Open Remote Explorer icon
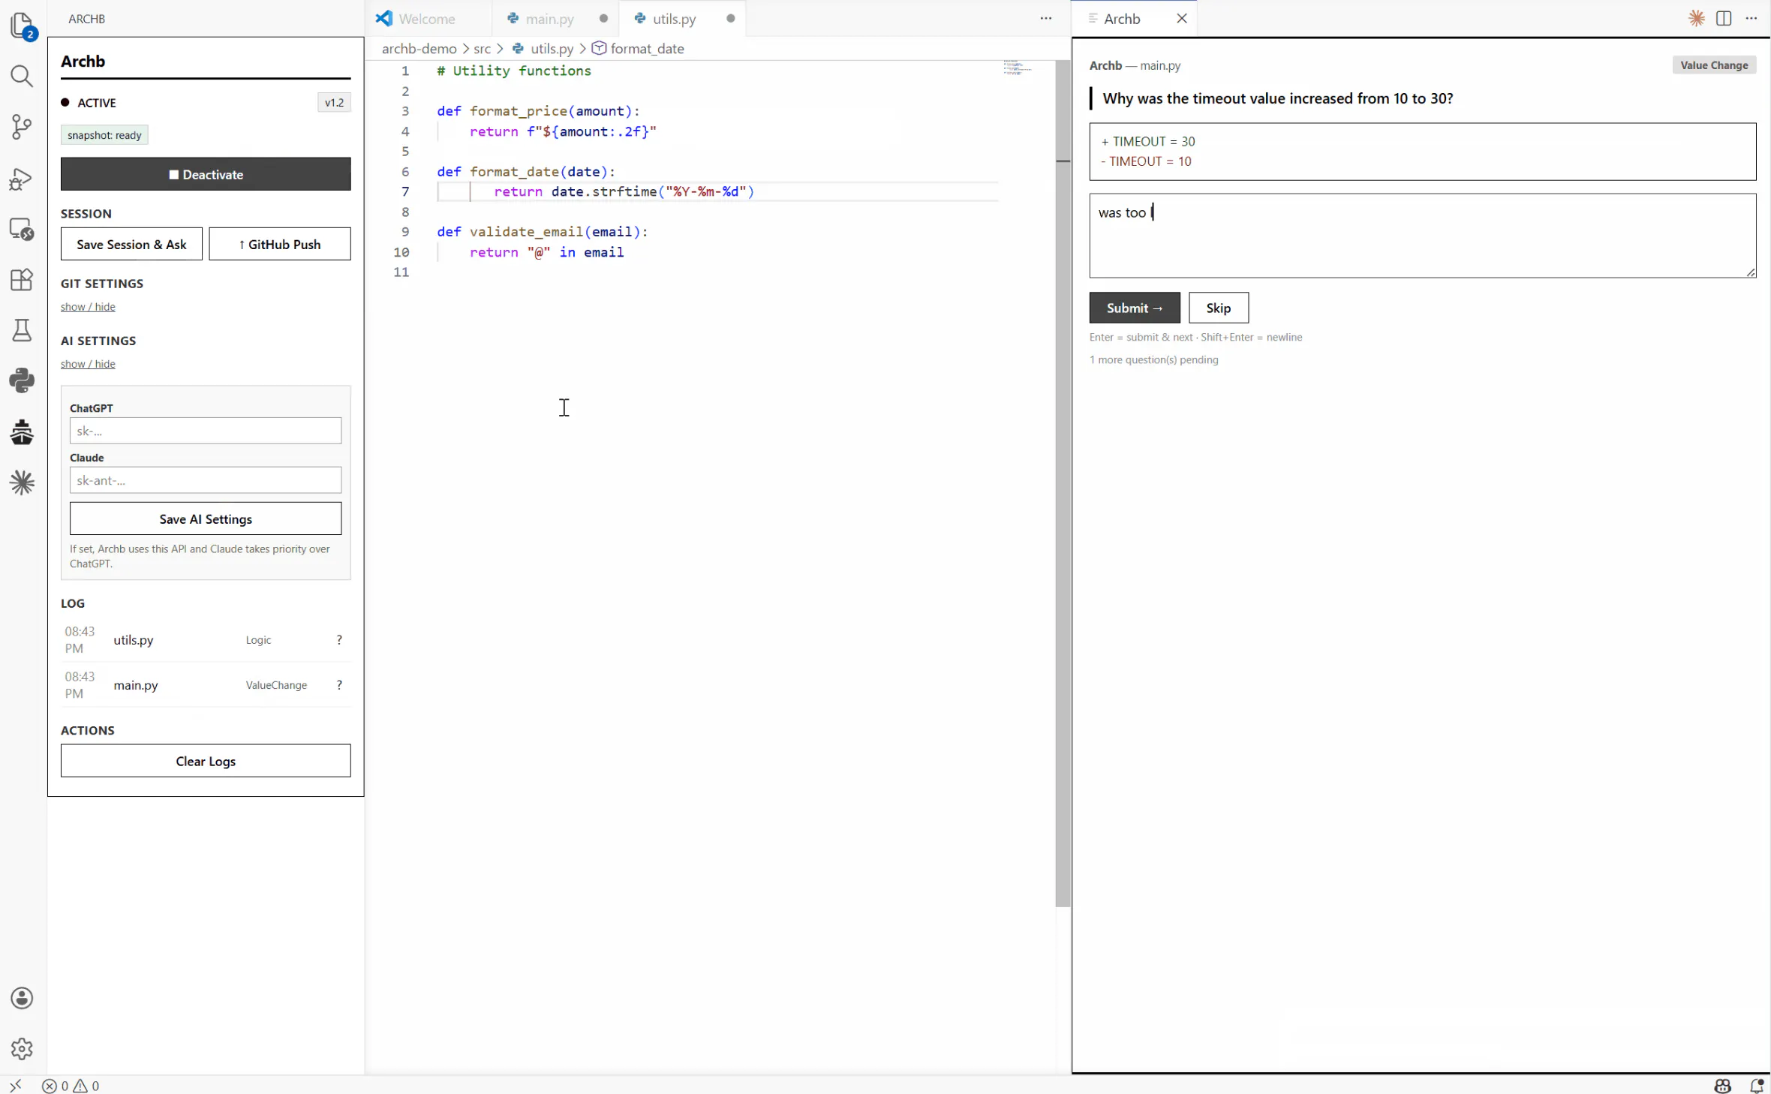The height and width of the screenshot is (1094, 1771). pos(22,229)
